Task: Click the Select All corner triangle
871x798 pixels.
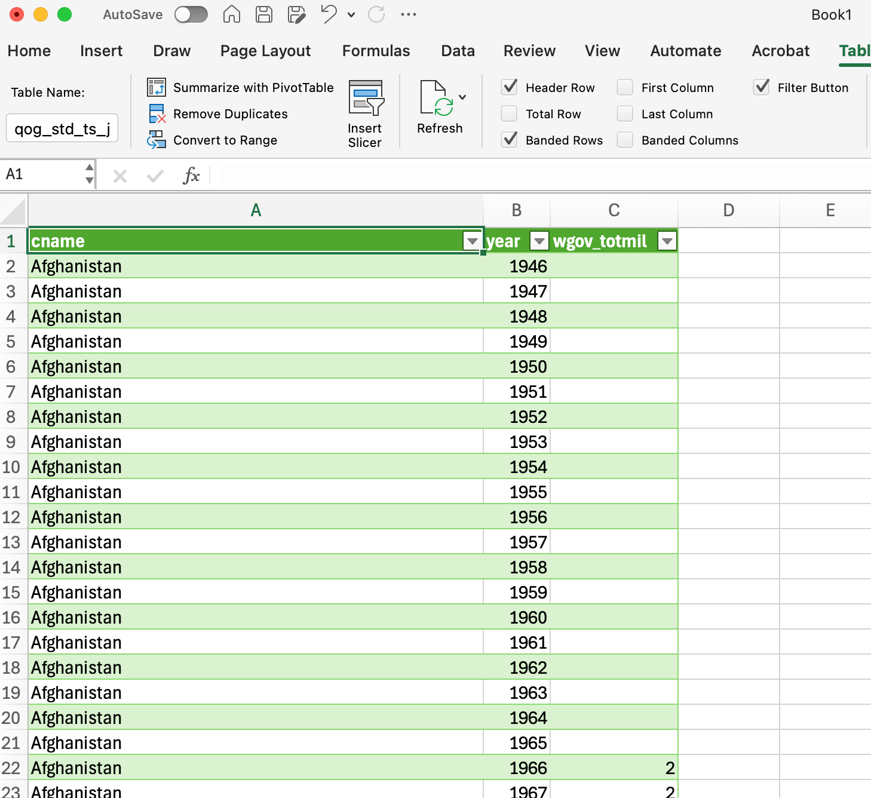Action: tap(14, 211)
